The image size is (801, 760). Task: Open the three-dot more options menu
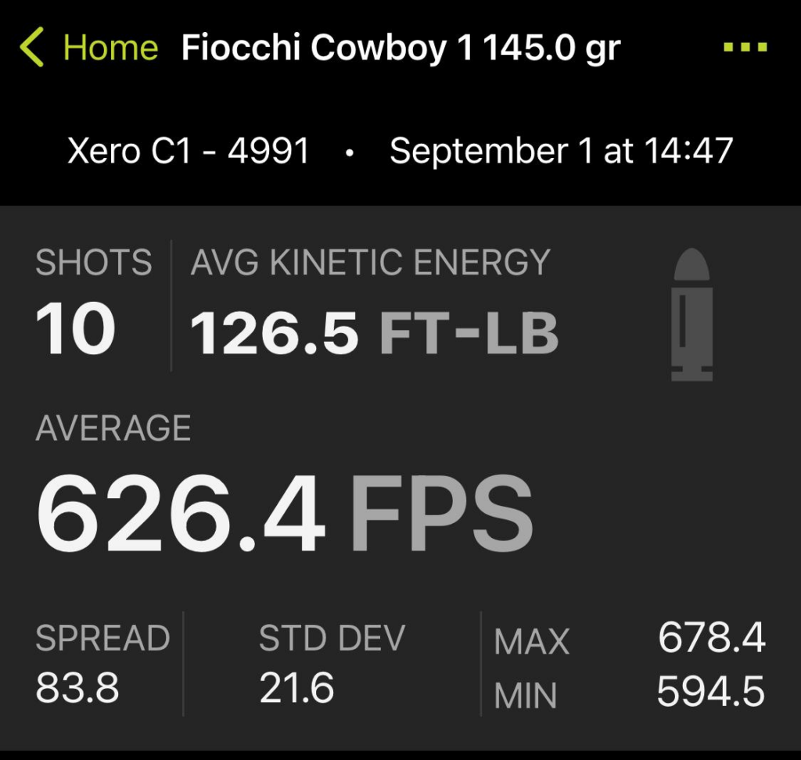coord(745,48)
